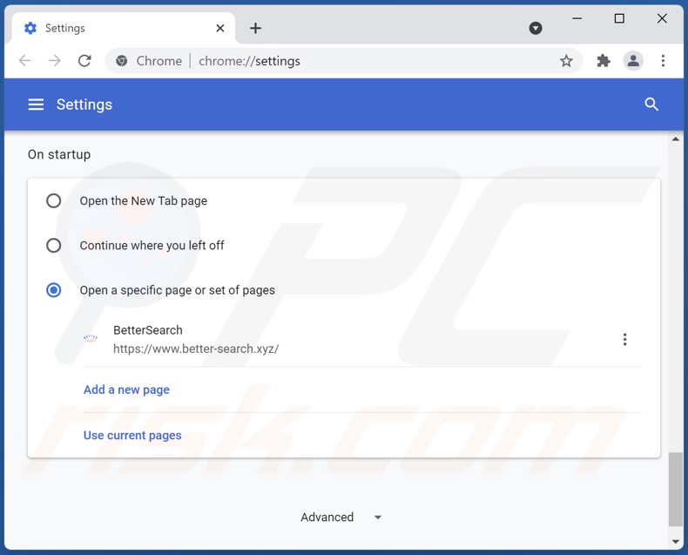Screen dimensions: 688x555
Task: Select Open the New Tab page option
Action: 54,201
